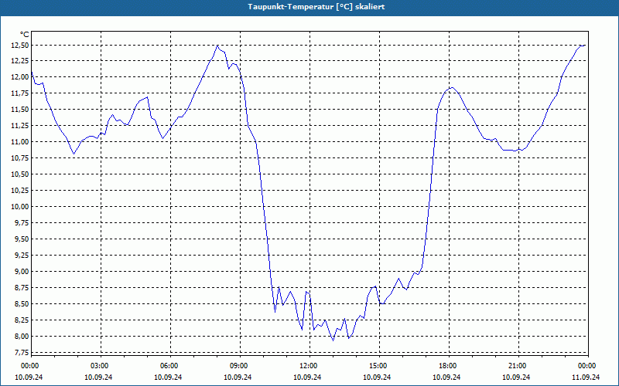Screen dimensions: 619x386
Task: Click the 12:00 time label
Action: tap(309, 366)
